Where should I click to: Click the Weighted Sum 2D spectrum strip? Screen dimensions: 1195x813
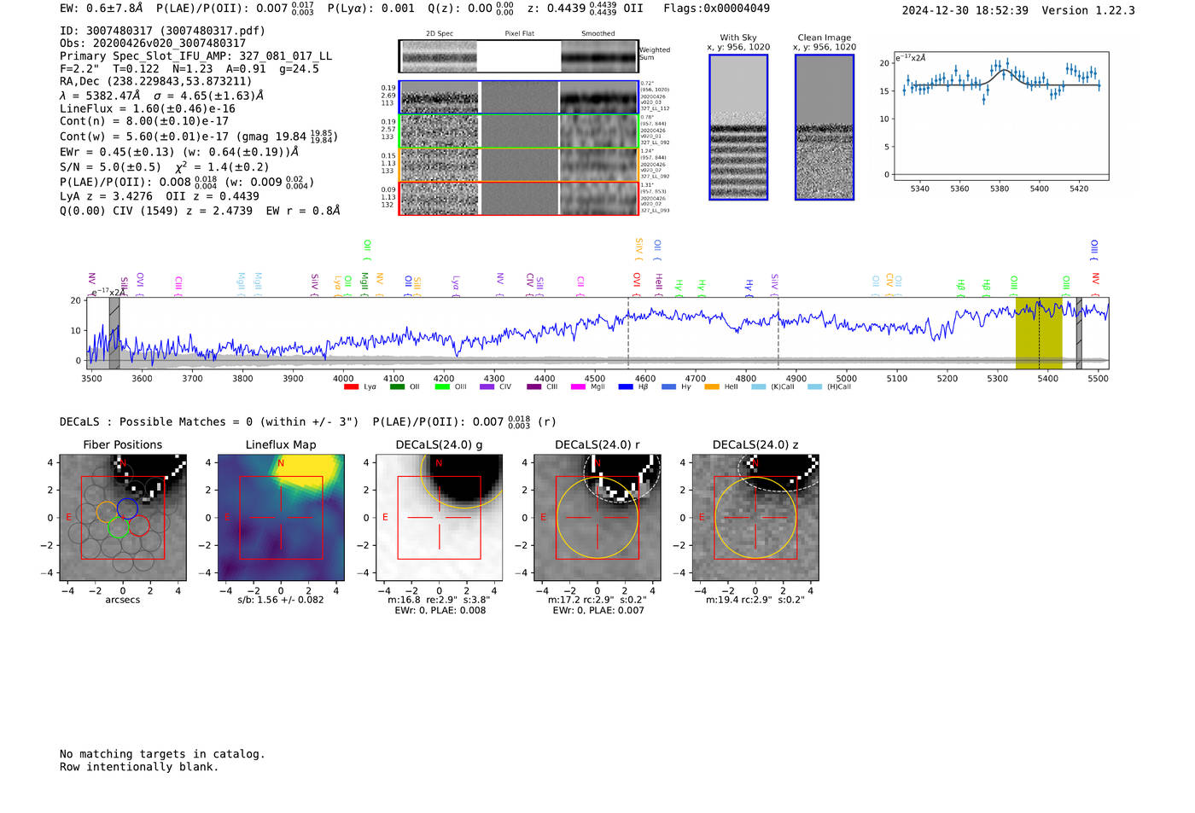click(518, 56)
